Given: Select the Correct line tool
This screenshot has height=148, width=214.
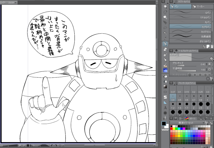Looking at the screenshot, I should pyautogui.click(x=165, y=118).
